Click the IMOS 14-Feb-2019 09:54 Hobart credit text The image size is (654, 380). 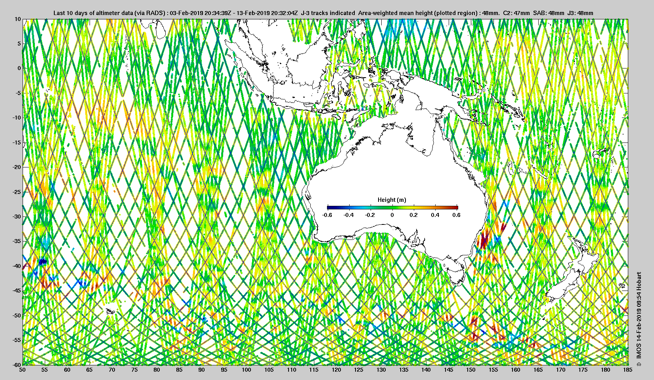click(639, 320)
